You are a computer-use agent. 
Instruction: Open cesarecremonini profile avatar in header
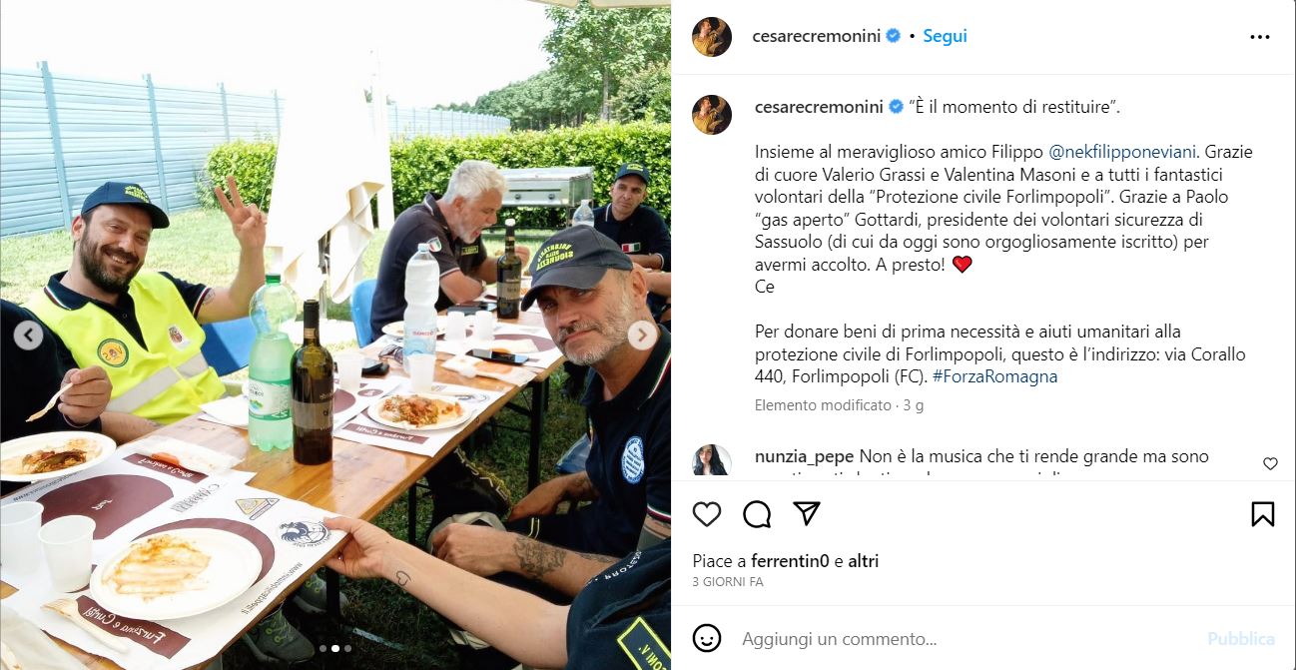[x=712, y=37]
